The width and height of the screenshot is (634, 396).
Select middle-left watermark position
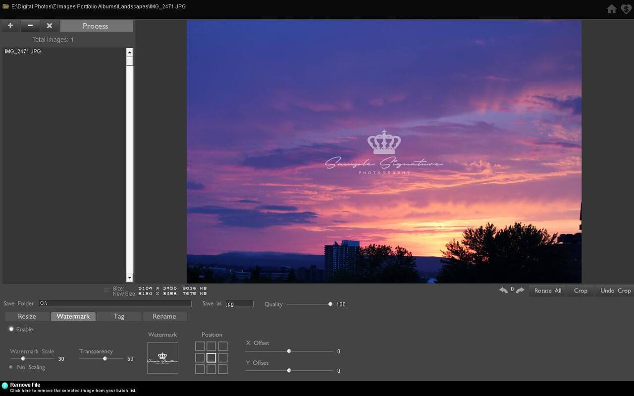pyautogui.click(x=200, y=357)
